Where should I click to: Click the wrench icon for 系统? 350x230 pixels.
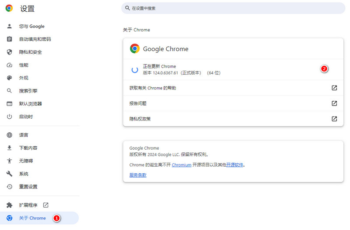9,174
